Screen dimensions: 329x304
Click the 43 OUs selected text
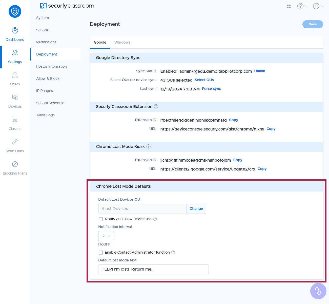(176, 80)
